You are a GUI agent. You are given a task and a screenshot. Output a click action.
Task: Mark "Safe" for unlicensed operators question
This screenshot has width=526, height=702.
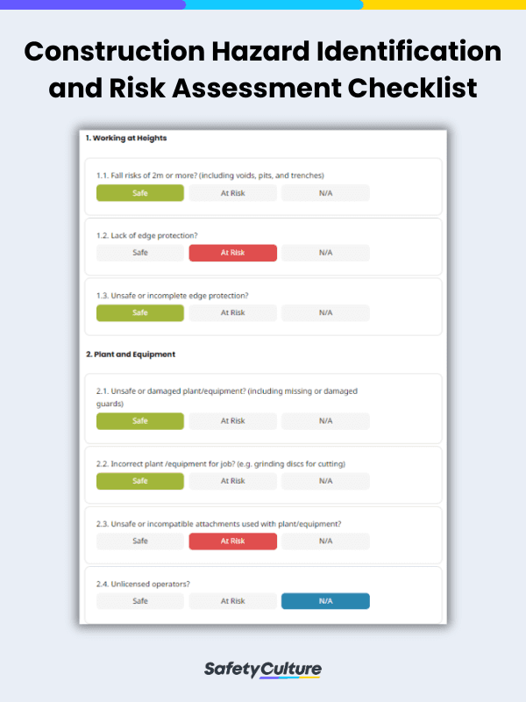pos(139,601)
